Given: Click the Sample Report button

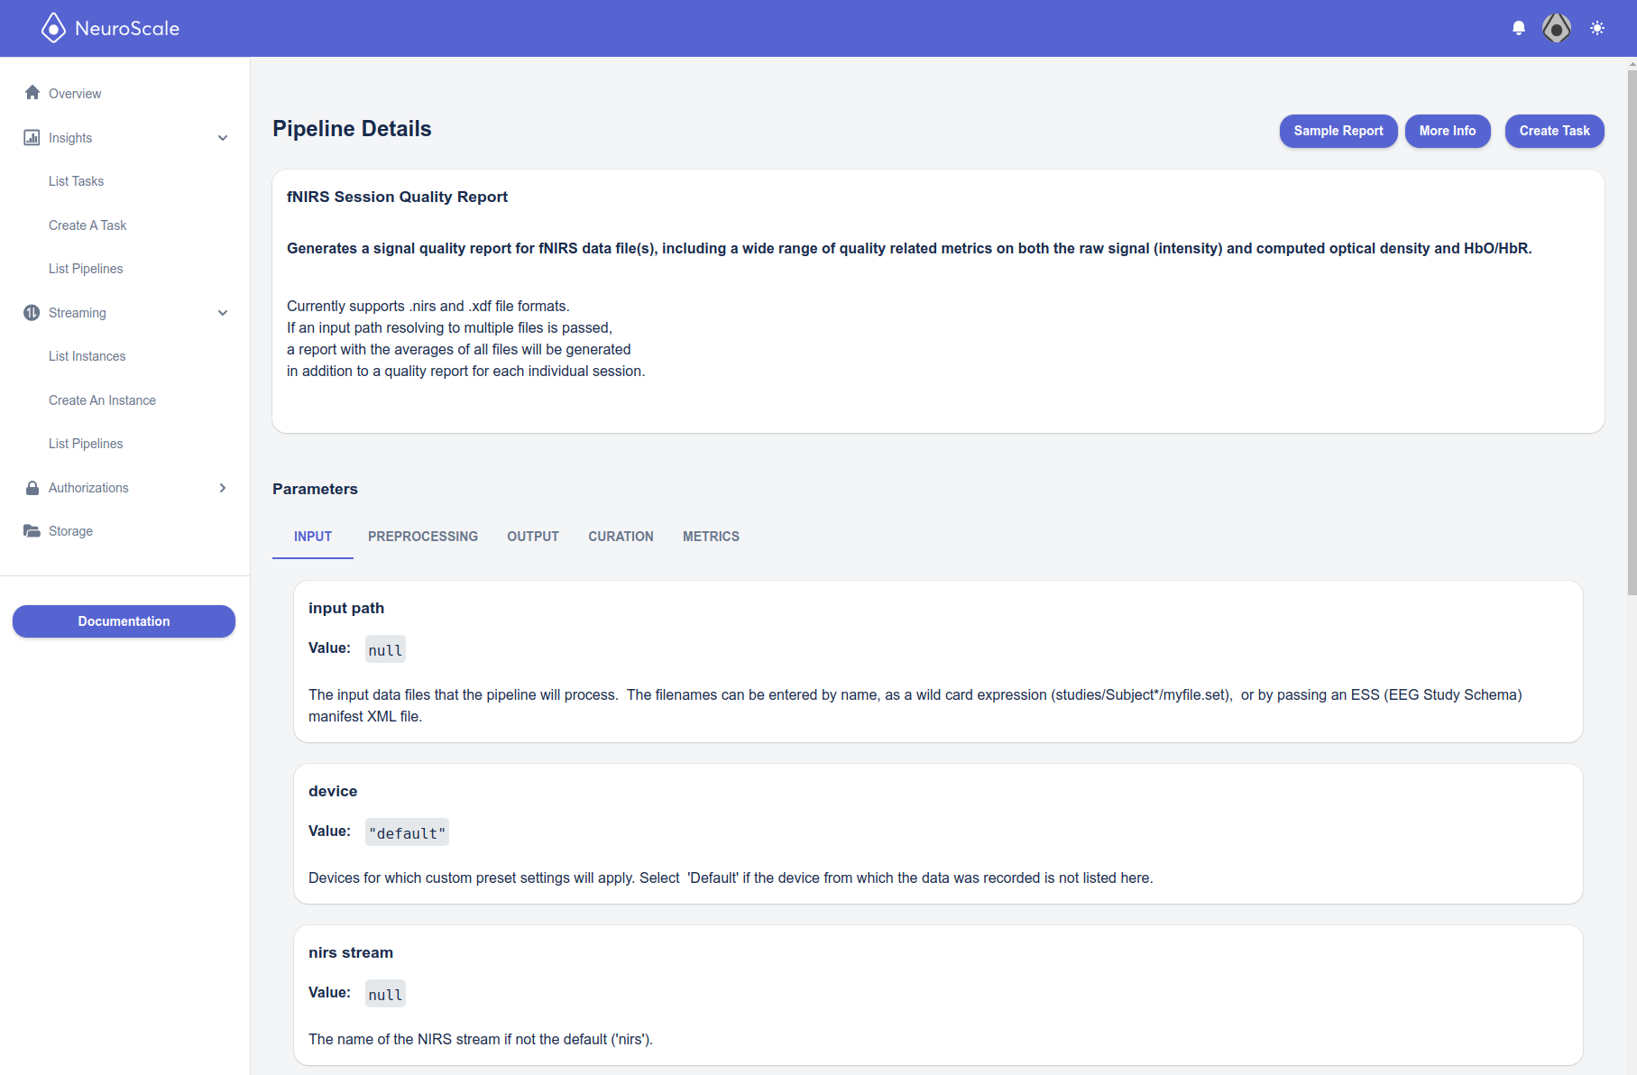Looking at the screenshot, I should click(x=1338, y=131).
